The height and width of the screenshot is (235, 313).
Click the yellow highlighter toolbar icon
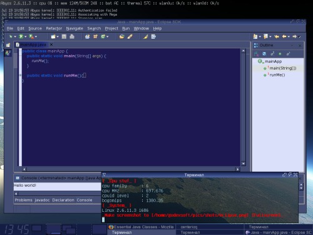[x=145, y=37]
